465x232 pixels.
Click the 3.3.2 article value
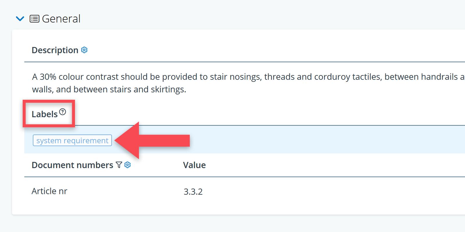click(x=193, y=192)
